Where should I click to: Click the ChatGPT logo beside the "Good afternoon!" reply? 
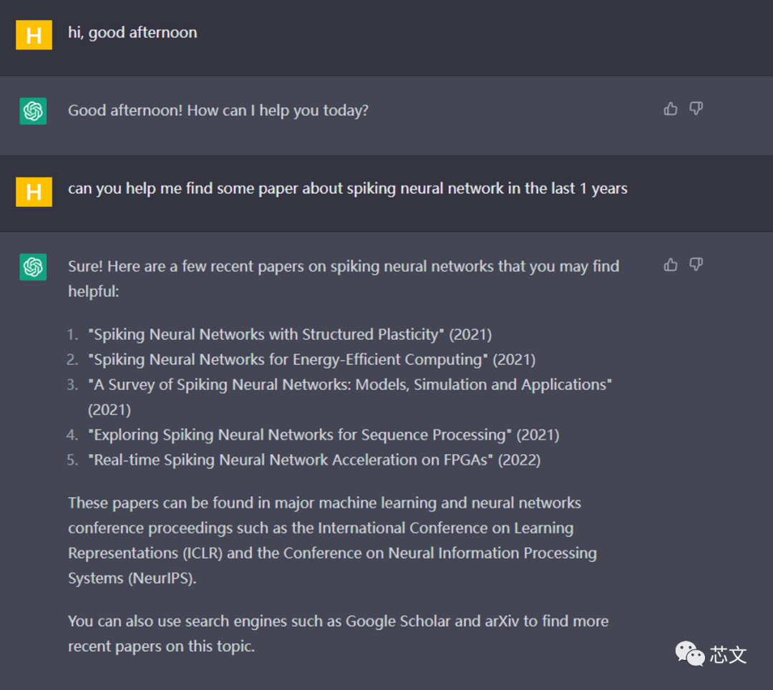tap(33, 111)
